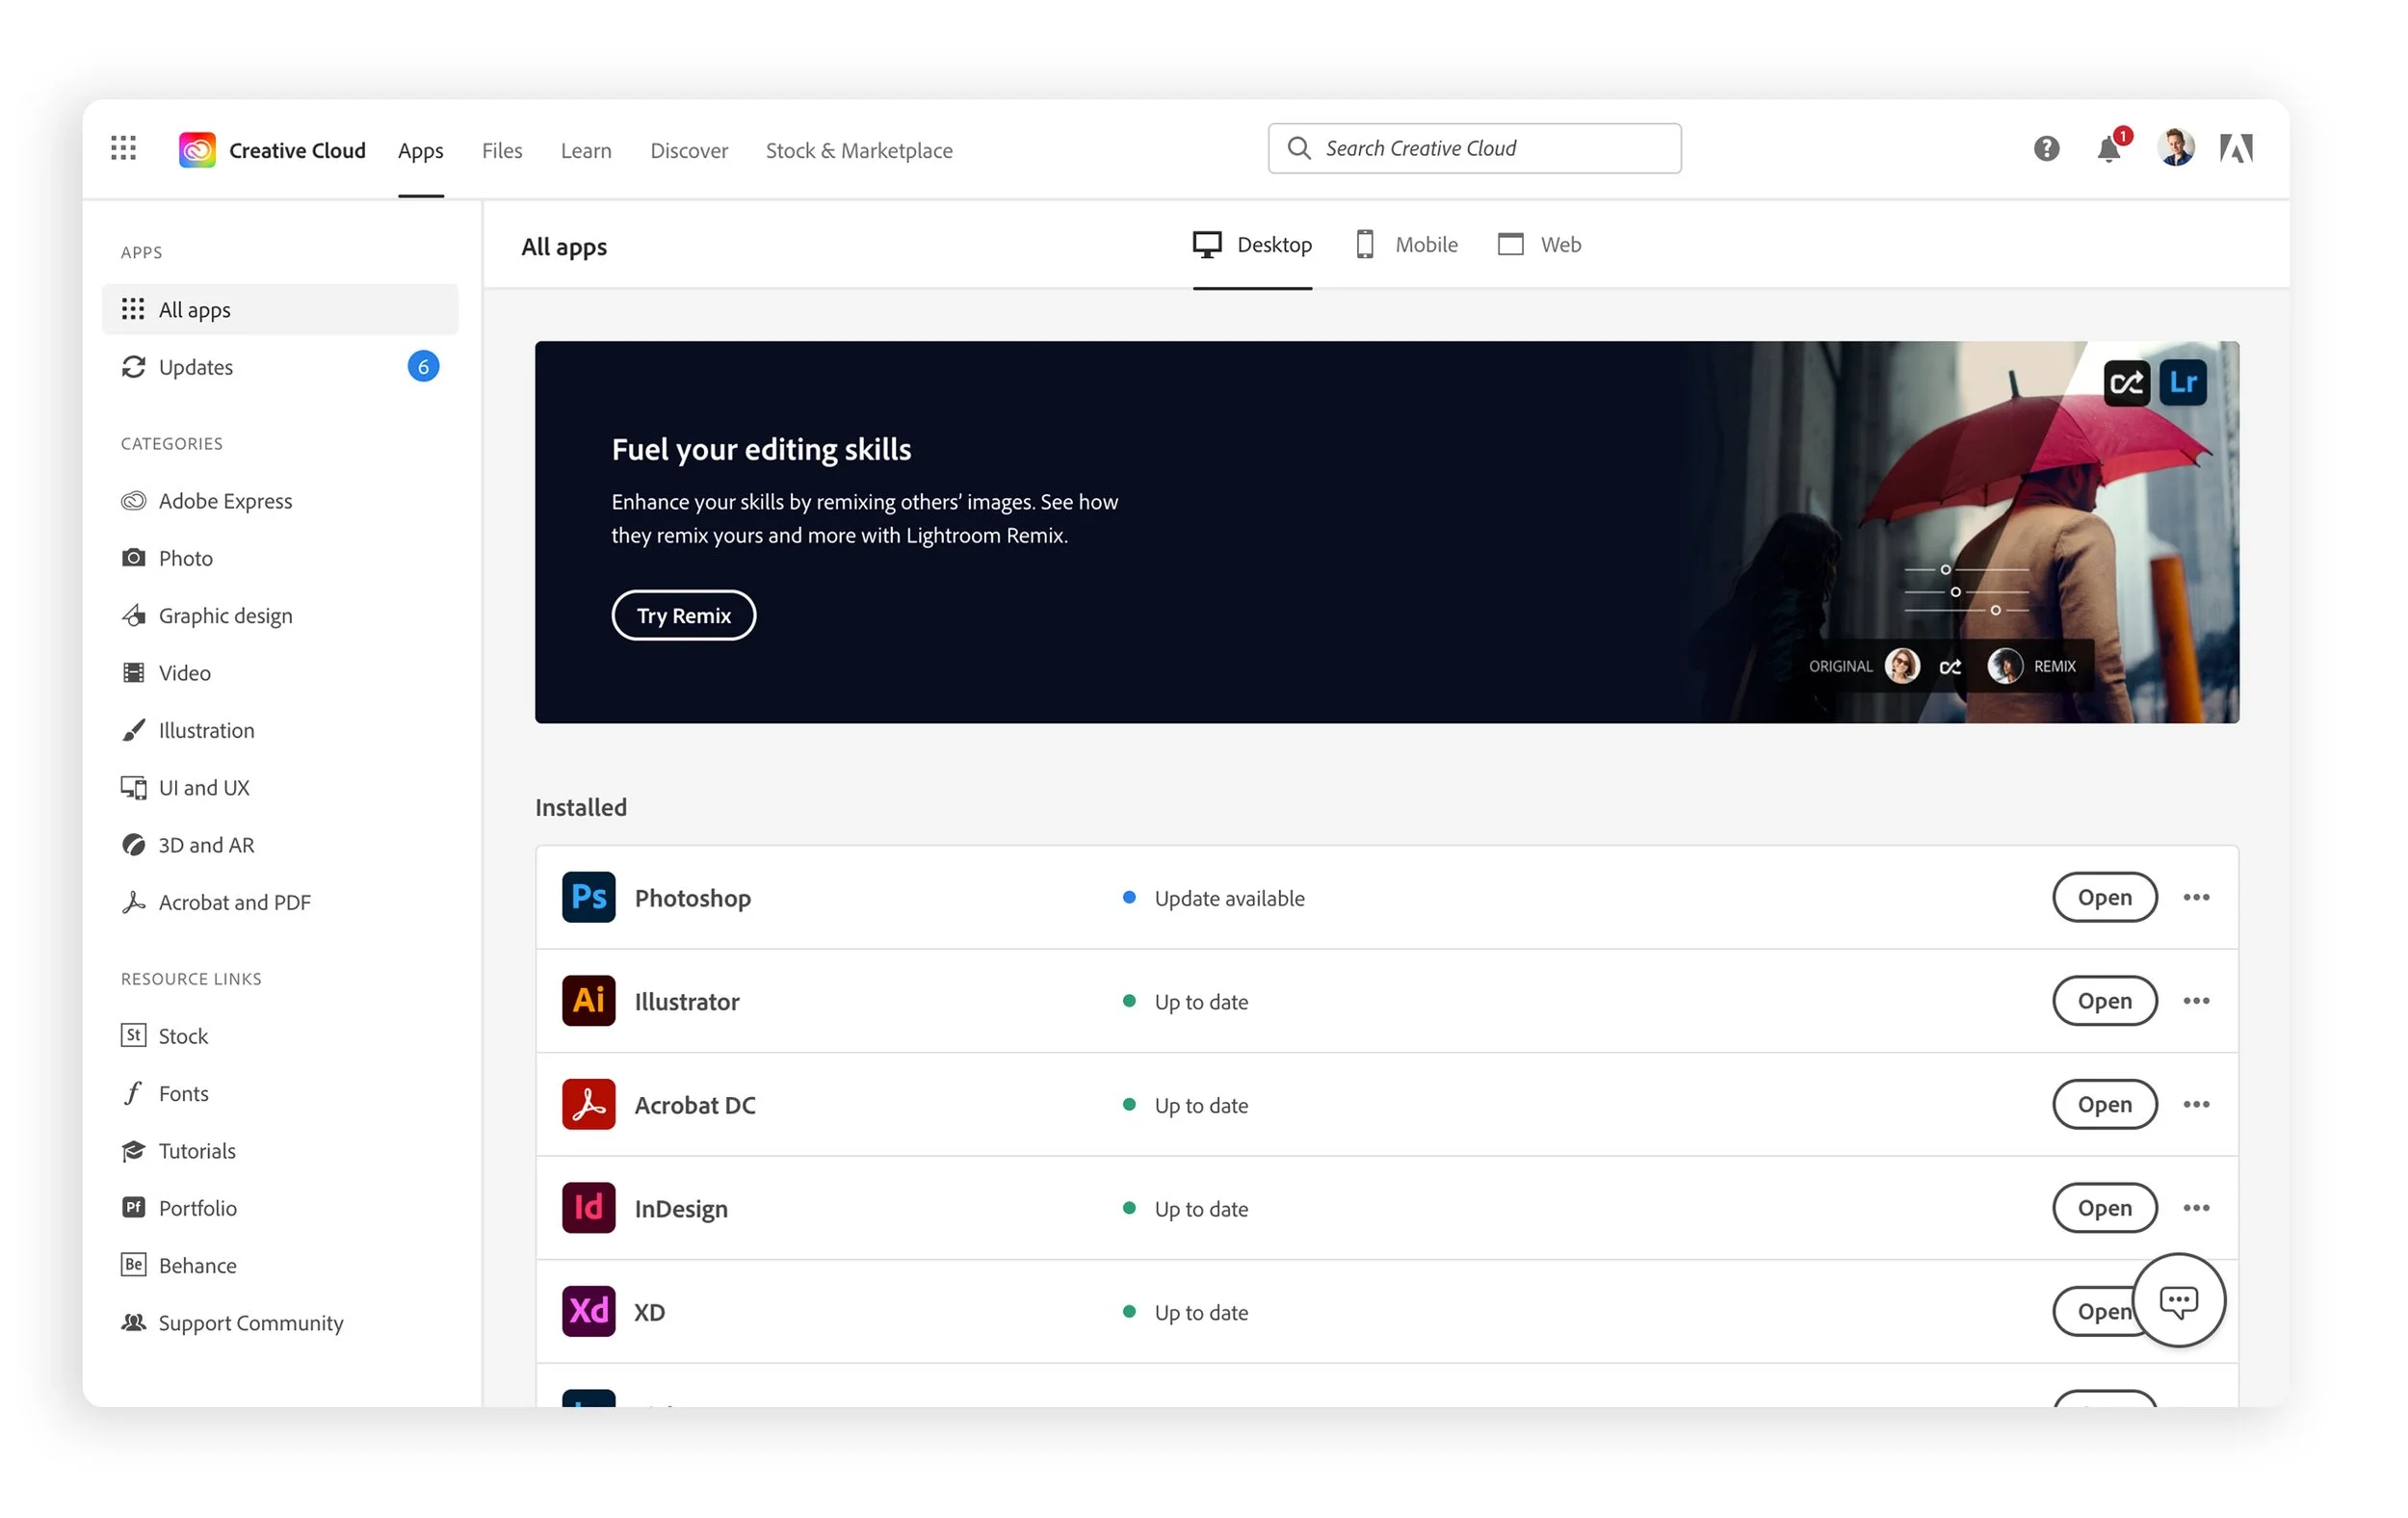
Task: Select Updates in the sidebar
Action: 196,367
